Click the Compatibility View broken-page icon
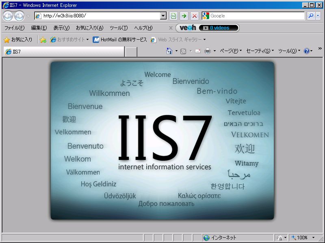The image size is (325, 243). click(173, 16)
